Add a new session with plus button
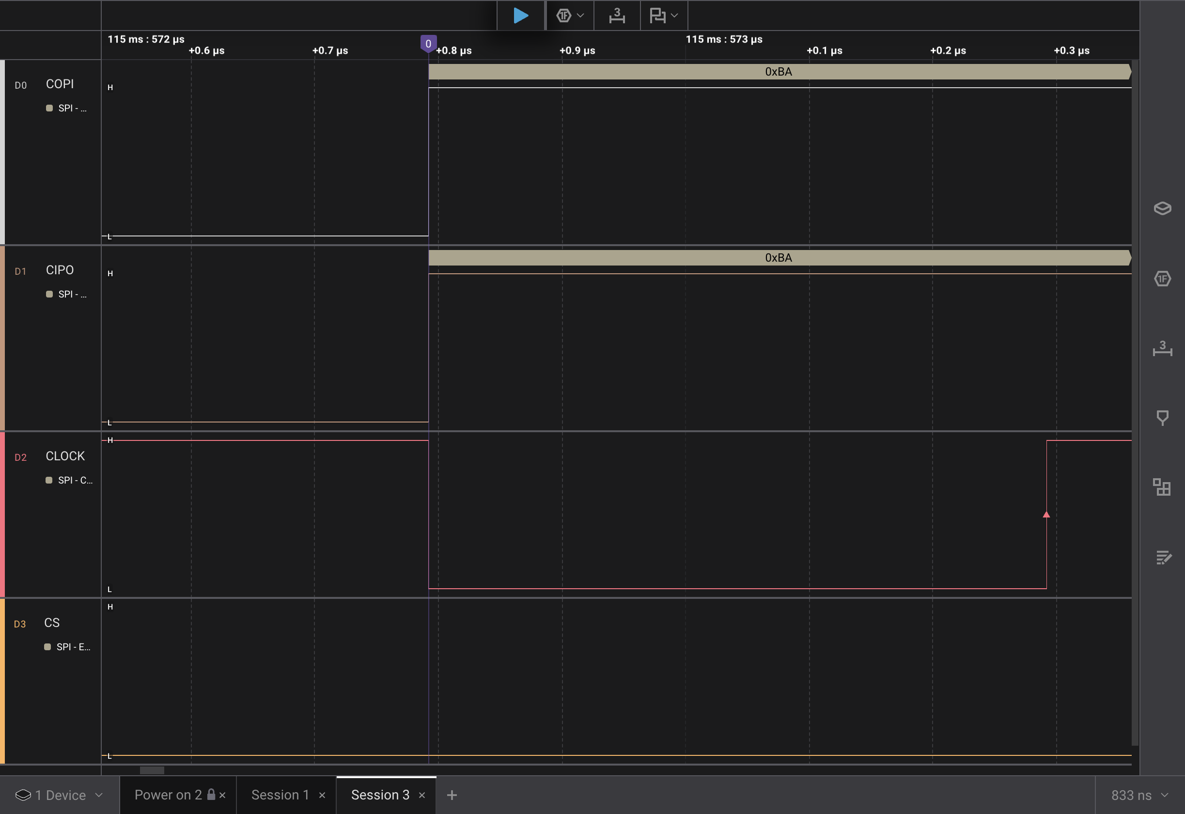1185x814 pixels. pyautogui.click(x=452, y=795)
